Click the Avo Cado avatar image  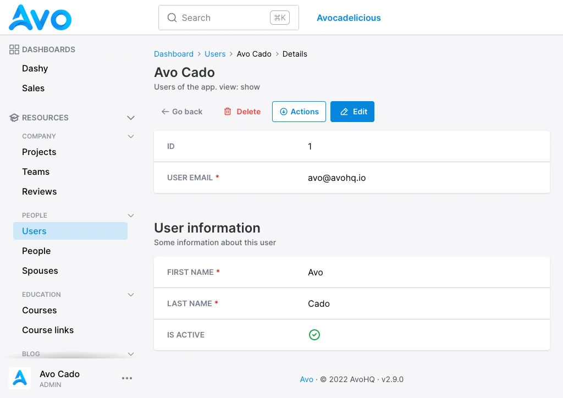pos(20,378)
